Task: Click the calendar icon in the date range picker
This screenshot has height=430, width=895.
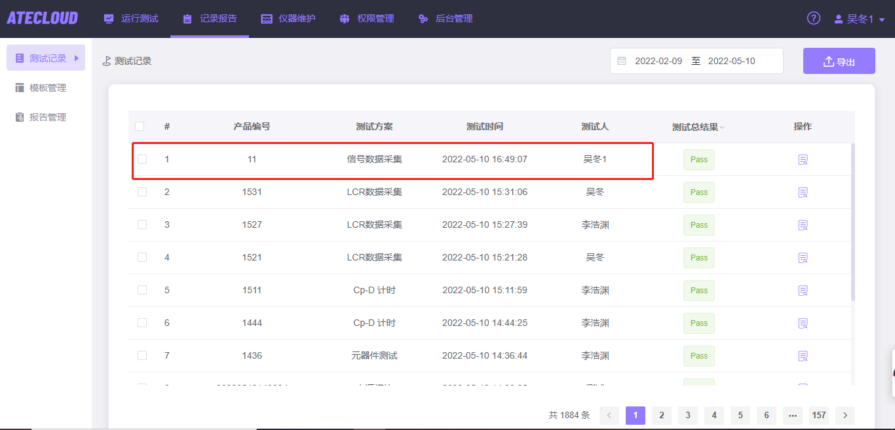Action: pos(620,60)
